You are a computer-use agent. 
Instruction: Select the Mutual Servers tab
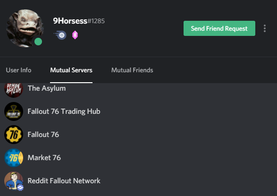(71, 70)
